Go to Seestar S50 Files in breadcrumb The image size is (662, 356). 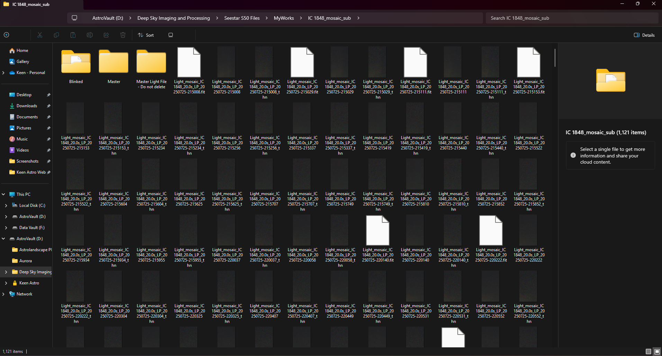tap(242, 18)
